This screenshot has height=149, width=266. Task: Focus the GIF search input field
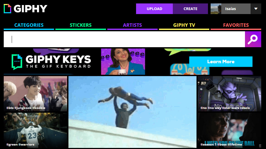(124, 39)
